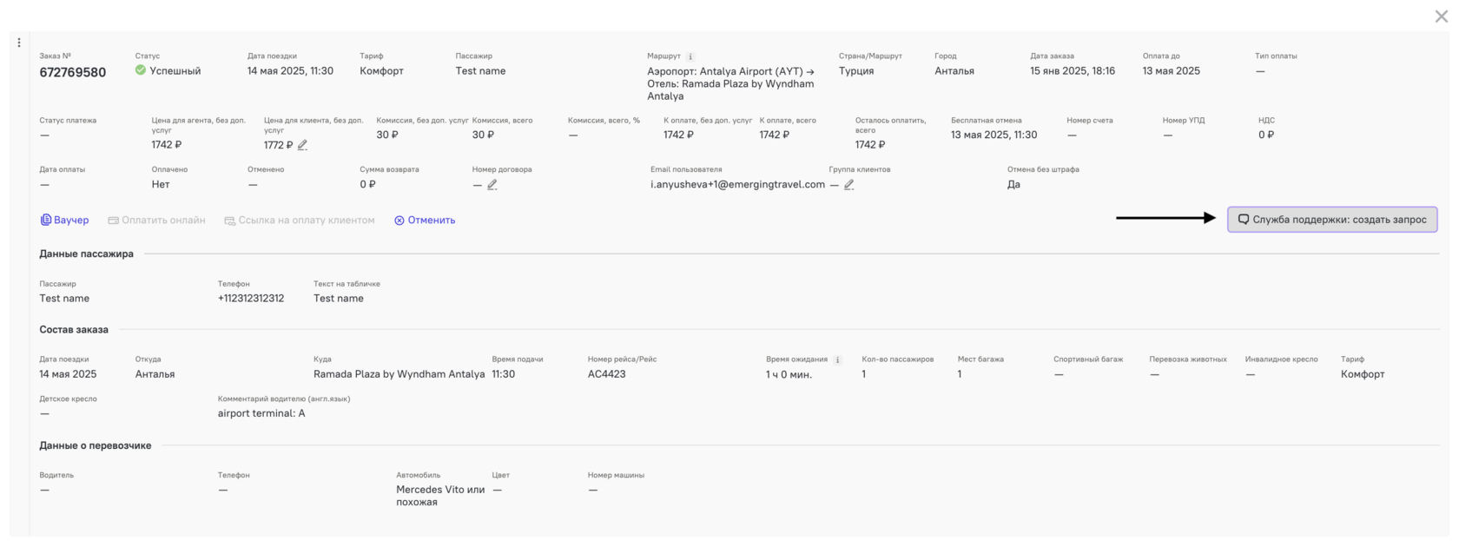The height and width of the screenshot is (547, 1459).
Task: Open the Ваучер document link
Action: pyautogui.click(x=65, y=221)
